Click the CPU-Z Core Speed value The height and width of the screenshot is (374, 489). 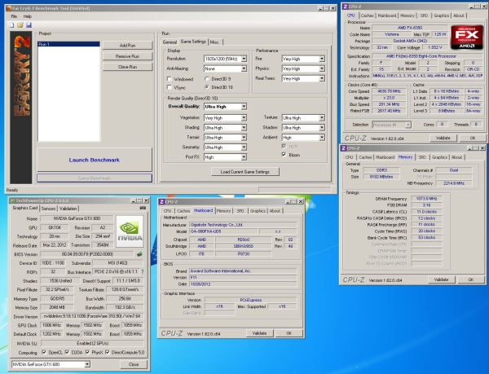(x=389, y=91)
